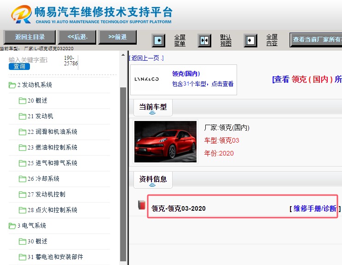Click the 全屏内容 label
This screenshot has width=342, height=265.
(x=272, y=40)
